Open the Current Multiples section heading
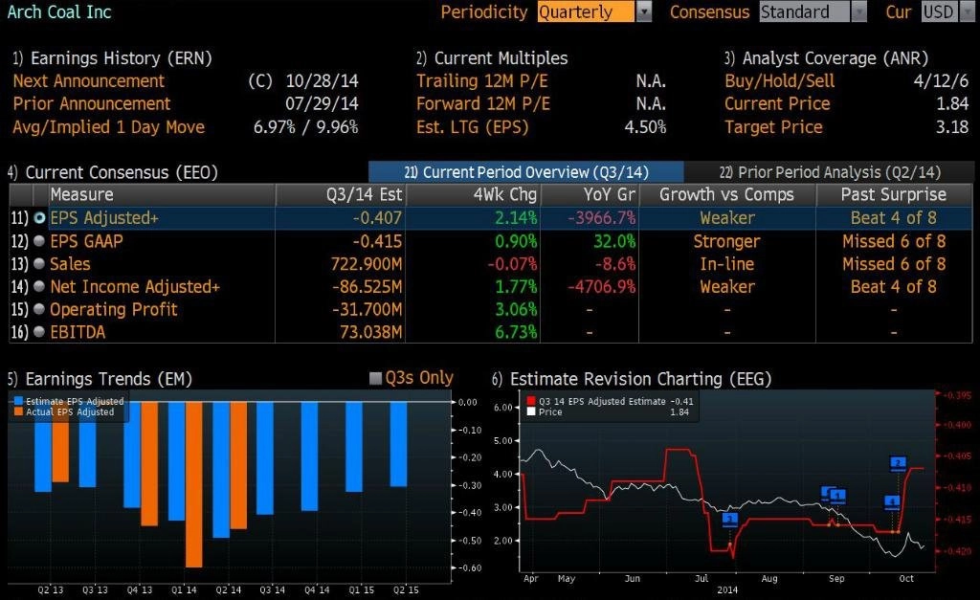This screenshot has height=600, width=980. tap(492, 58)
